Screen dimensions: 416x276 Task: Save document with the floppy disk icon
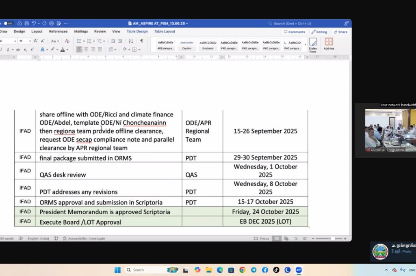pyautogui.click(x=27, y=23)
